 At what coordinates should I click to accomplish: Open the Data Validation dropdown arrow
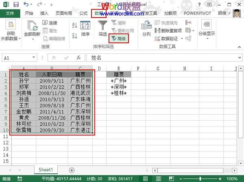[x=182, y=38]
